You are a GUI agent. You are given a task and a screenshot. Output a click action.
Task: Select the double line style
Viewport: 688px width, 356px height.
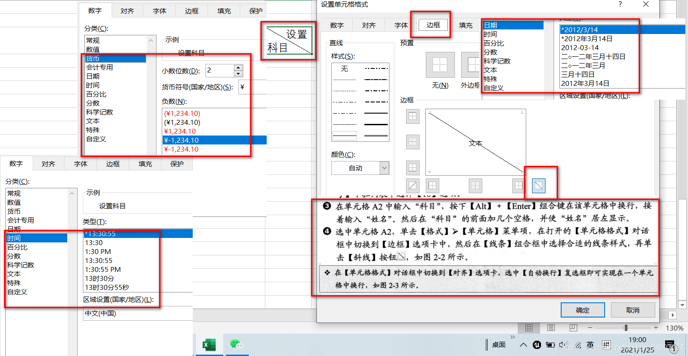coord(376,135)
